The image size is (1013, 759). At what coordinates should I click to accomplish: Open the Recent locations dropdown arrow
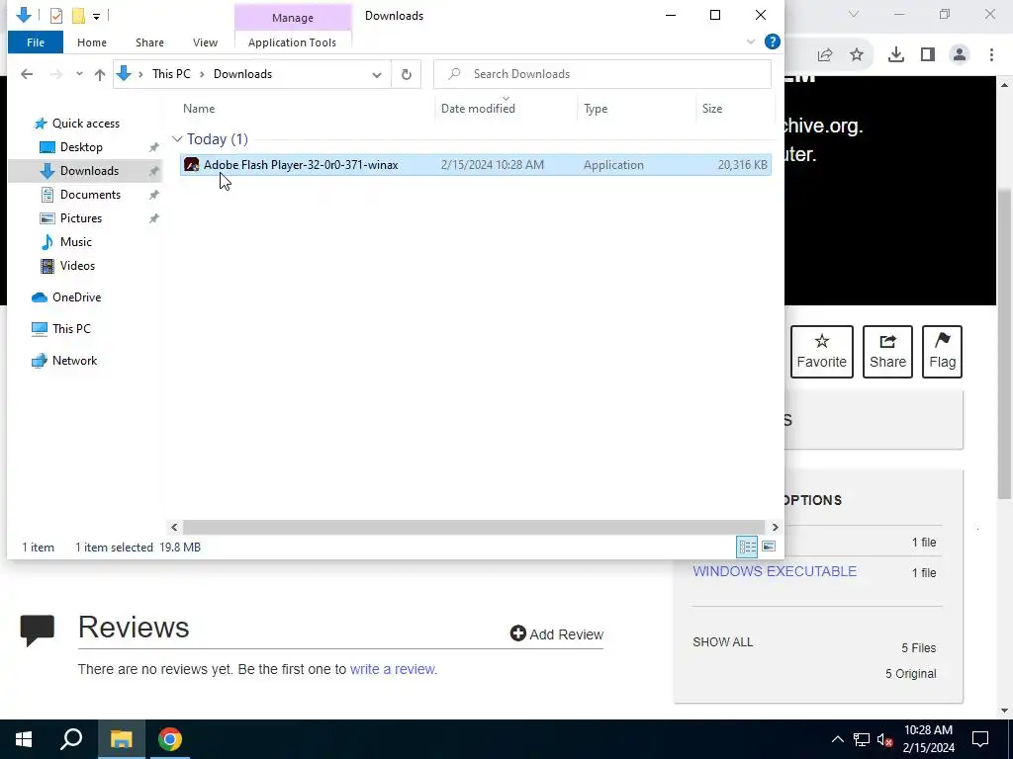click(x=79, y=74)
